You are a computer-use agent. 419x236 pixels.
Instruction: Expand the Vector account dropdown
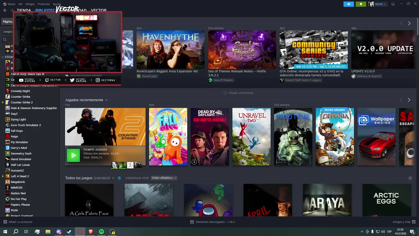[380, 4]
